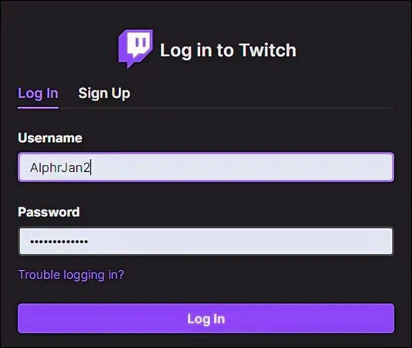Screen dimensions: 412x348
Task: Open the Trouble logging in link
Action: (x=71, y=274)
